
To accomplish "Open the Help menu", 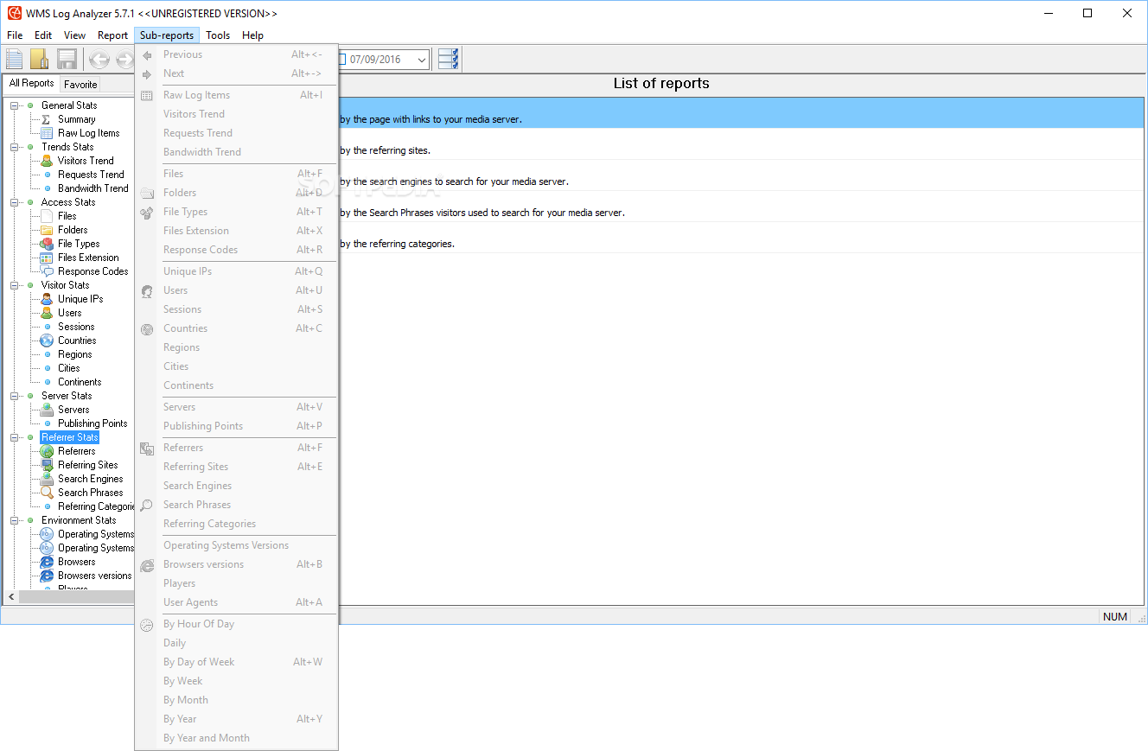I will (252, 35).
